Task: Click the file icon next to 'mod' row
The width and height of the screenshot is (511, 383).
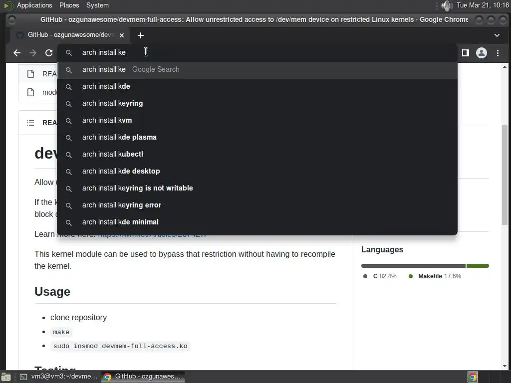Action: click(30, 92)
